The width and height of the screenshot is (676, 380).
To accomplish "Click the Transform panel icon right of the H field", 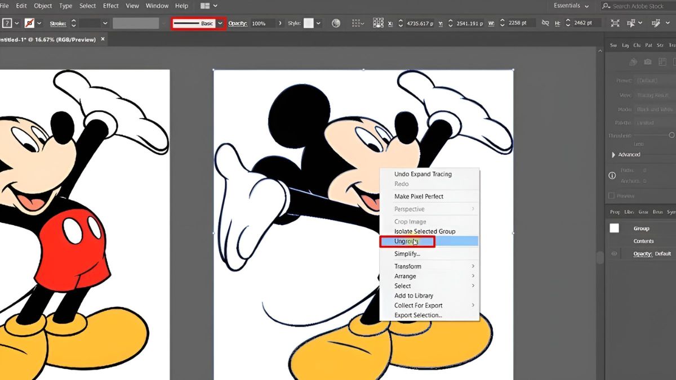I will (x=615, y=23).
